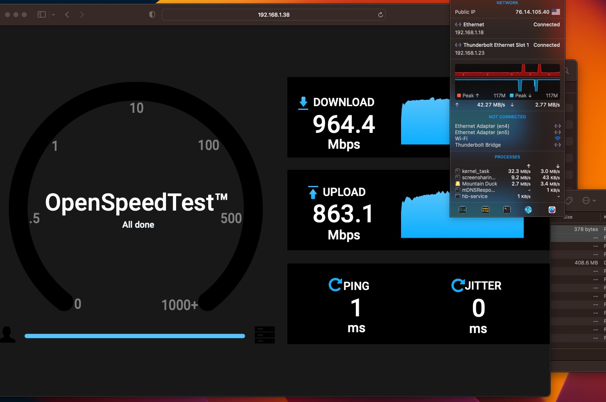606x402 pixels.
Task: Open Activity Monitor from the iStat panel
Action: point(463,210)
